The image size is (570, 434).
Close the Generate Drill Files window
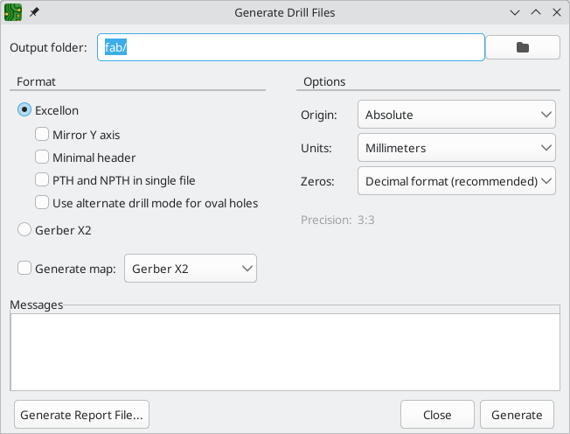[557, 12]
